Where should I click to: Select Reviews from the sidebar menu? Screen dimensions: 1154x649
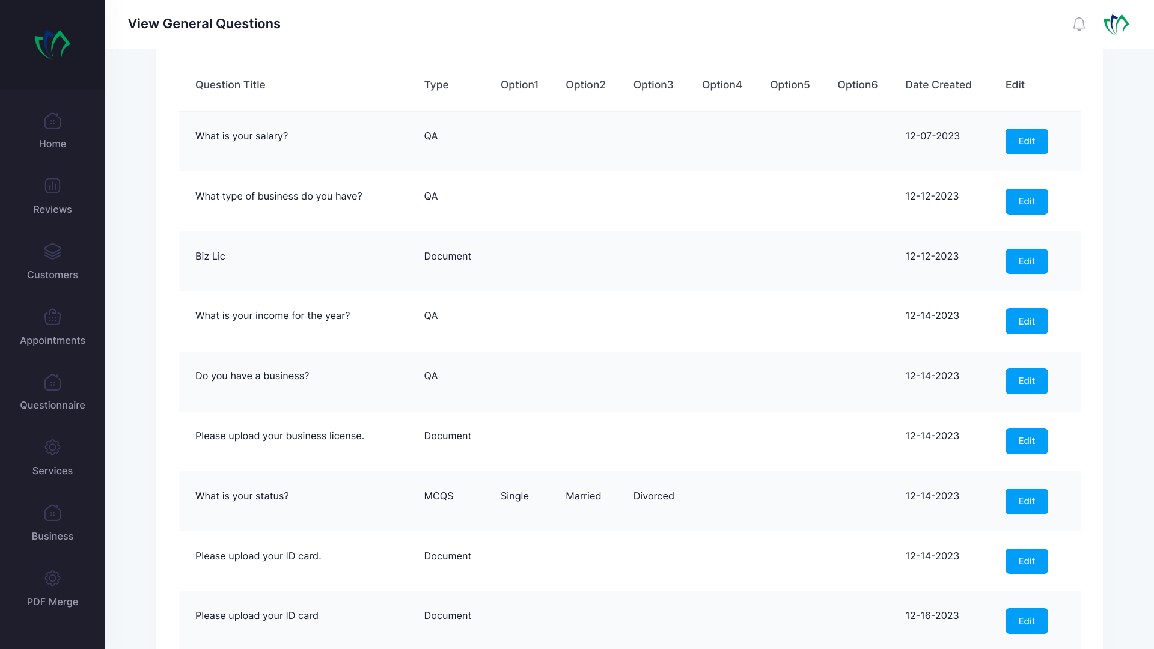coord(52,209)
